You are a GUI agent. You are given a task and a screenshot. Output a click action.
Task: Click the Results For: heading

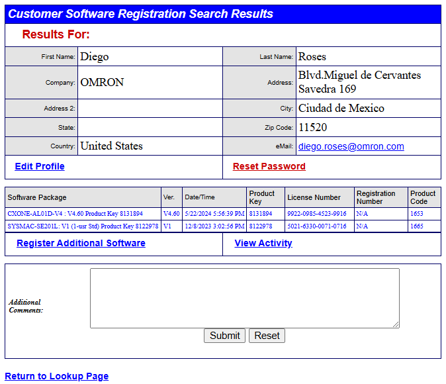coord(56,34)
